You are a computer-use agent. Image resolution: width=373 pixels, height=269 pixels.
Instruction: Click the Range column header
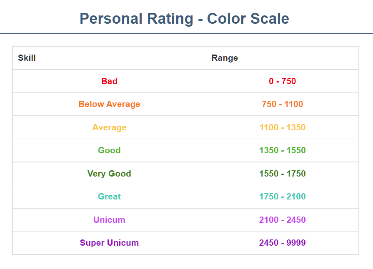[x=225, y=58]
